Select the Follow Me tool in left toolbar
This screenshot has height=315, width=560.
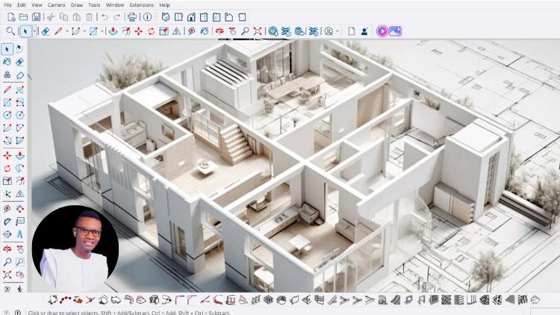(19, 169)
